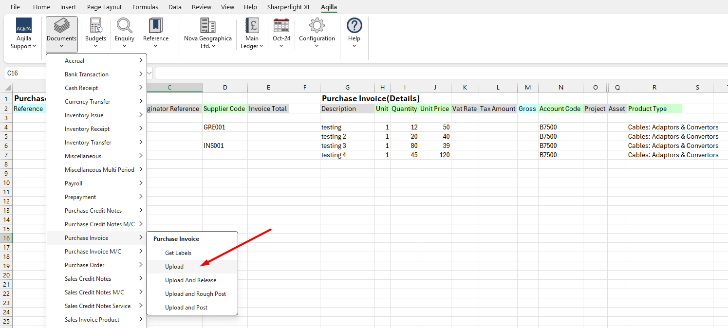The image size is (728, 328).
Task: Select the Main Ledger icon
Action: coord(252,26)
